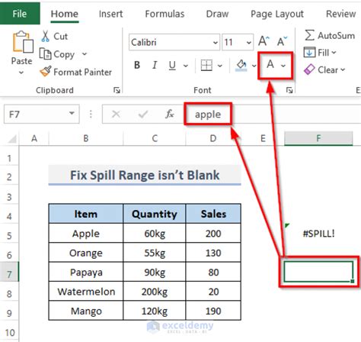Screen dimensions: 361x342
Task: Confirm entry with the check mark
Action: click(143, 114)
